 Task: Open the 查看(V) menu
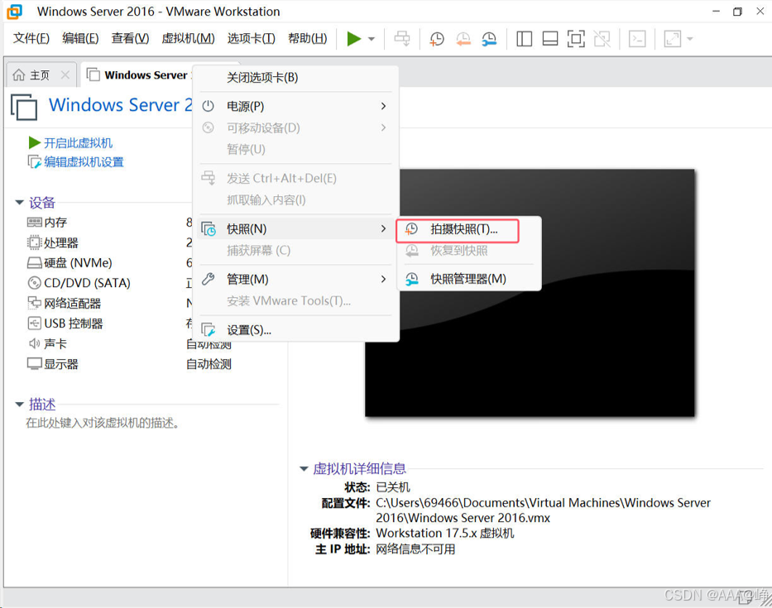click(130, 38)
